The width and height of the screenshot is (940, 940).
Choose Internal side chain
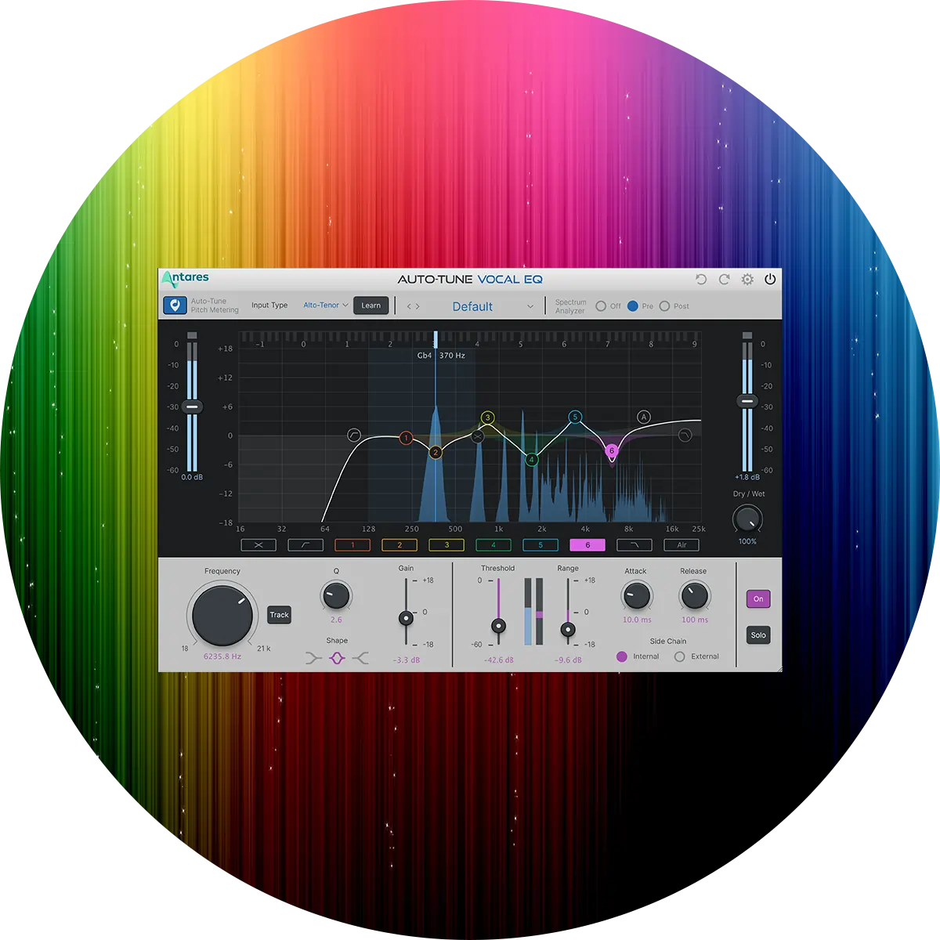622,656
